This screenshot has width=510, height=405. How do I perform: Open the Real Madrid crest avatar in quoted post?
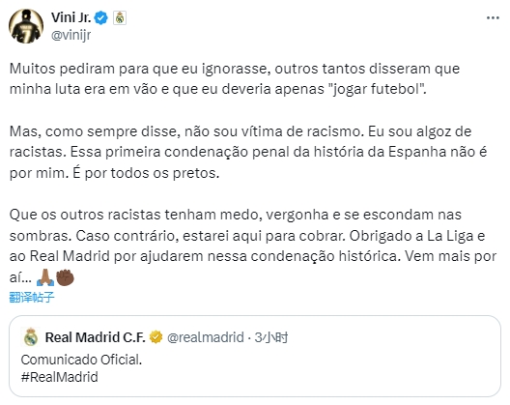[x=31, y=337]
